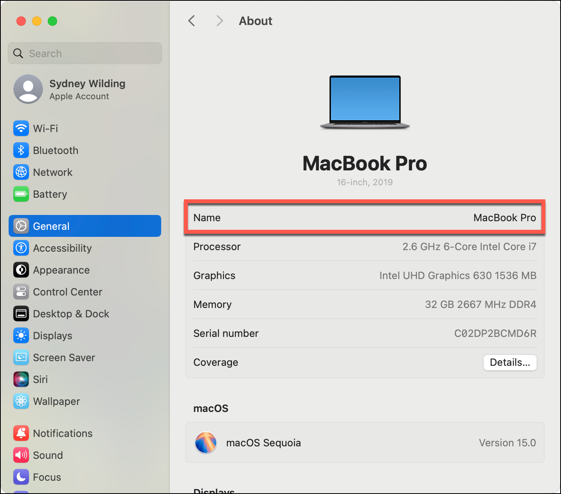Select the Network globe icon
Screen dimensions: 561x494
click(21, 172)
